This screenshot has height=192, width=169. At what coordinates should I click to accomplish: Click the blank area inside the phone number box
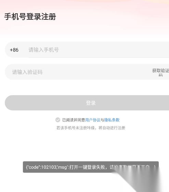[x=110, y=49]
